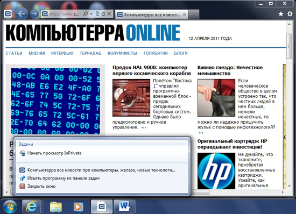Open the СТАТЬИ navigation section

[x=14, y=53]
